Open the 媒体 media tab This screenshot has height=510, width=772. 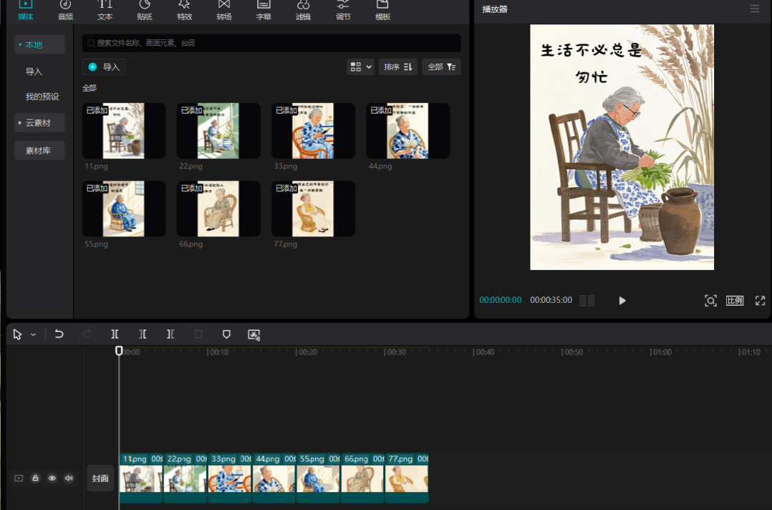pyautogui.click(x=26, y=10)
